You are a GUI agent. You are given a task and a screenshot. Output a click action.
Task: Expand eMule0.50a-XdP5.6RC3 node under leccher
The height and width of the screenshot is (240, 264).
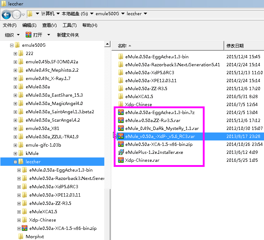pyautogui.click(x=19, y=187)
